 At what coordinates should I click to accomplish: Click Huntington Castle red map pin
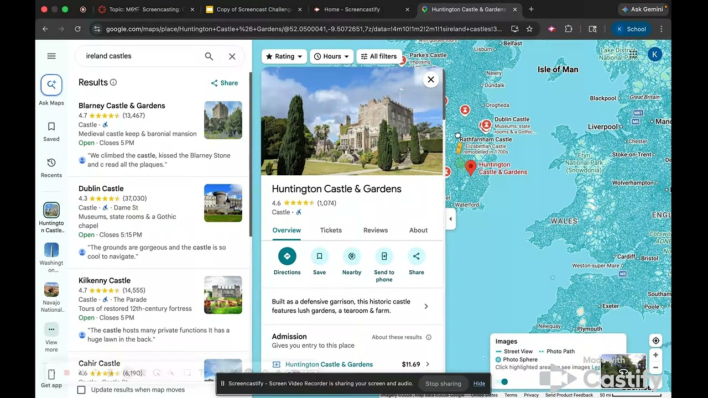[x=470, y=167]
